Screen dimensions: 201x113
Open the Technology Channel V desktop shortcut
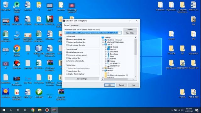(x=72, y=8)
